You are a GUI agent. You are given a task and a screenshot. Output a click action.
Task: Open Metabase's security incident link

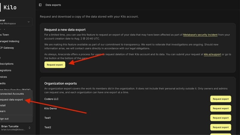(200, 35)
